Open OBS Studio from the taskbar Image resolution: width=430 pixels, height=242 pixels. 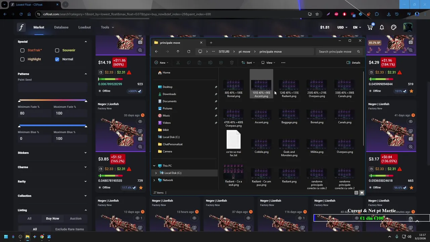point(20,237)
